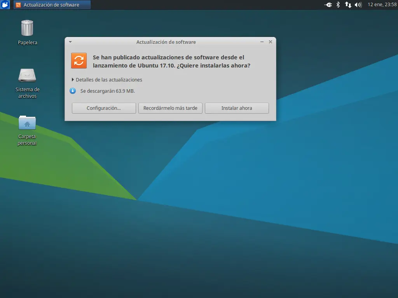Click the text Se descargarán 63.9 MB.
Screen dimensions: 398x298
pyautogui.click(x=108, y=91)
